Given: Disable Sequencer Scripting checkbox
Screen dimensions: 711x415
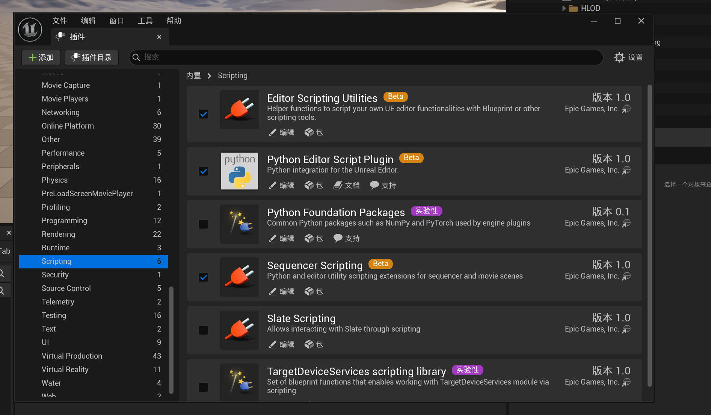Looking at the screenshot, I should click(203, 277).
